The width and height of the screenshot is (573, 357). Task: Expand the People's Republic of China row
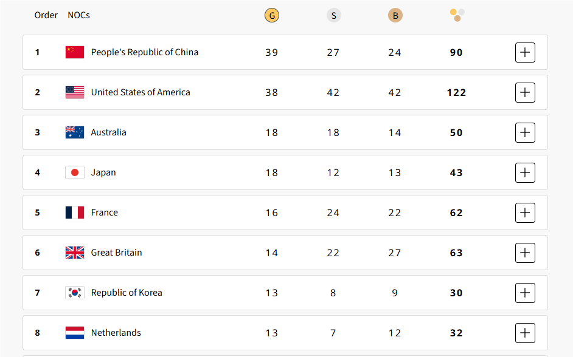tap(525, 52)
